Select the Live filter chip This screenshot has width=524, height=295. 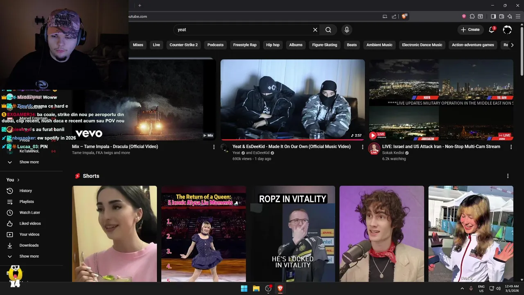(x=156, y=45)
